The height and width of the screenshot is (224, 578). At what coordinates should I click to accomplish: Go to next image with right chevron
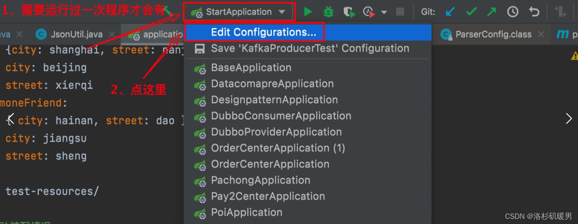[x=569, y=119]
